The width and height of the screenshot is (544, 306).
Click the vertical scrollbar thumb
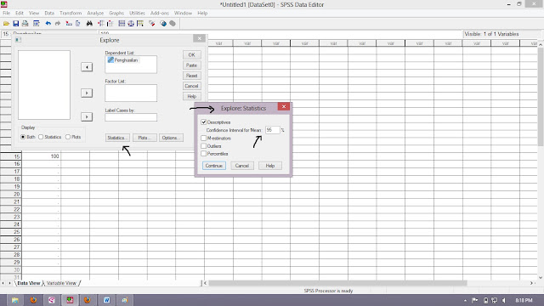(x=541, y=97)
